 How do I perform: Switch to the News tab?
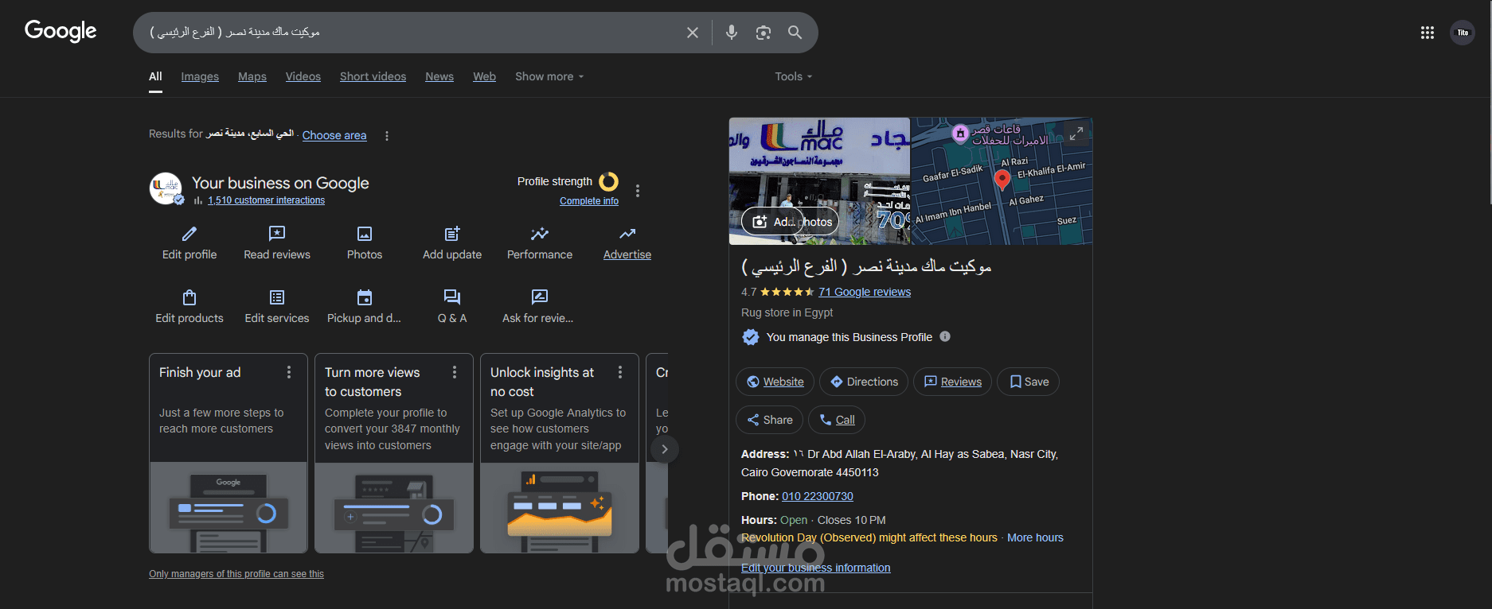click(x=439, y=76)
